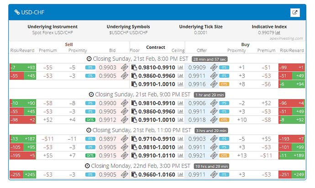The width and height of the screenshot is (315, 188).
Task: Click chart icon beside Indicative Index 0.99079
Action: 278,33
